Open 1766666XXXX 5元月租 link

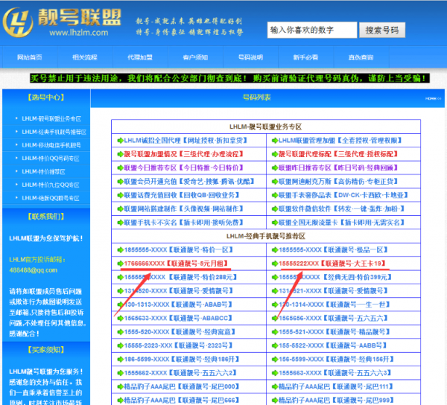tap(176, 264)
